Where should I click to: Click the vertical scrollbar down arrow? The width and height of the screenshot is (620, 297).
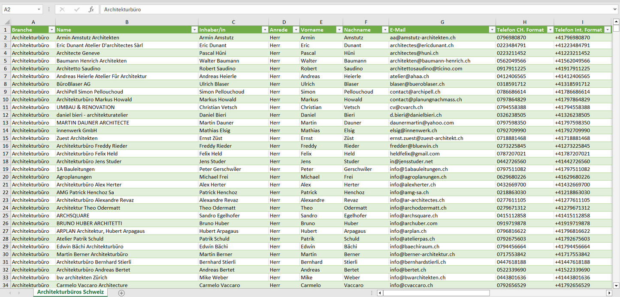click(616, 285)
